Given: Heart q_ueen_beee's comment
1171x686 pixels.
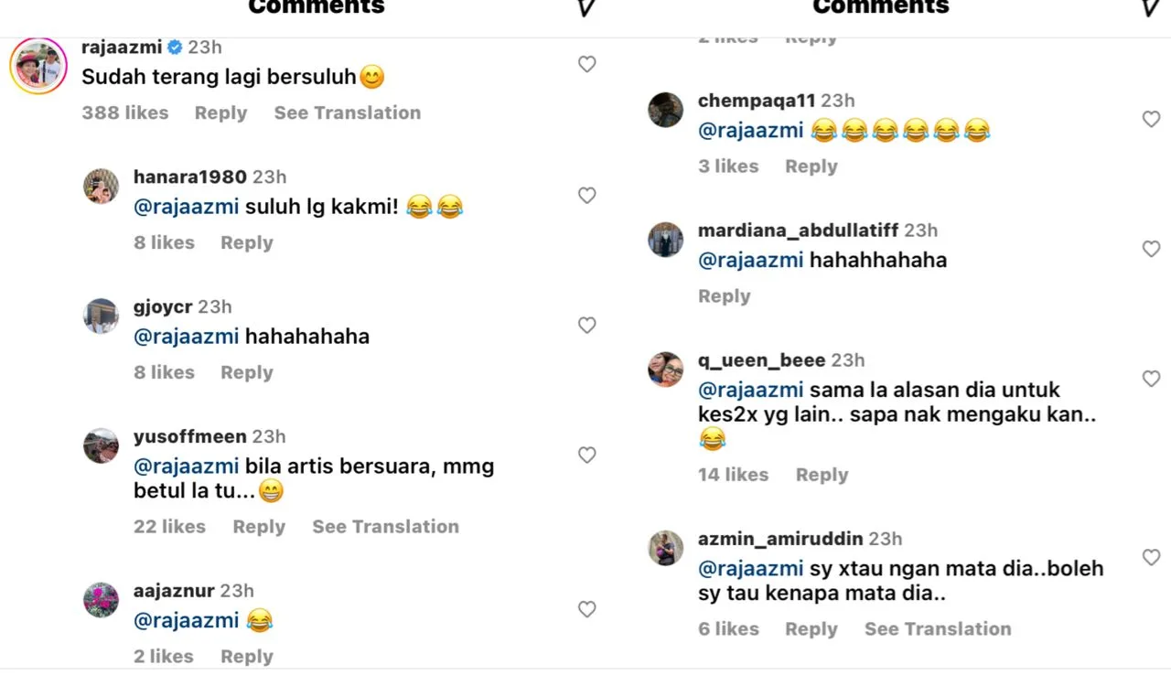Looking at the screenshot, I should (1151, 379).
